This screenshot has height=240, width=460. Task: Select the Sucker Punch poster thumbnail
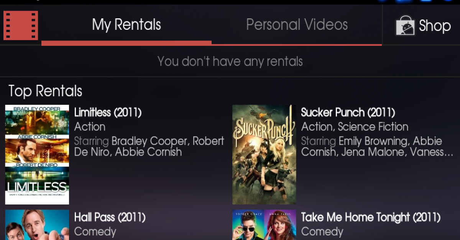(x=264, y=154)
